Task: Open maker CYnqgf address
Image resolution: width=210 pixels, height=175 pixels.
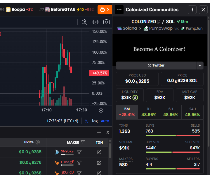Action: coord(67,162)
